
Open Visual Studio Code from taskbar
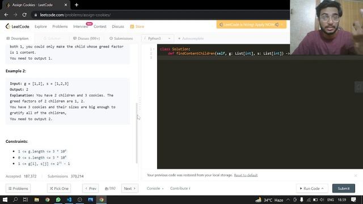[x=69, y=199]
